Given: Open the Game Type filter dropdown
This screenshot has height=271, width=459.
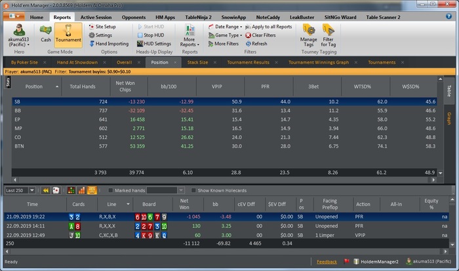Looking at the screenshot, I should [x=225, y=35].
